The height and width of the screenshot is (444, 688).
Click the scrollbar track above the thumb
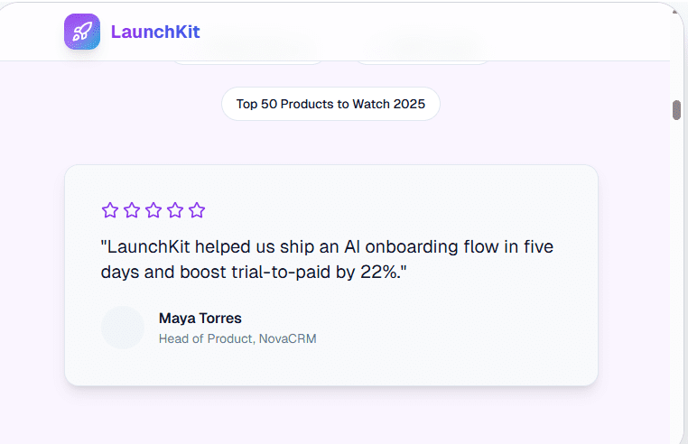pos(676,54)
